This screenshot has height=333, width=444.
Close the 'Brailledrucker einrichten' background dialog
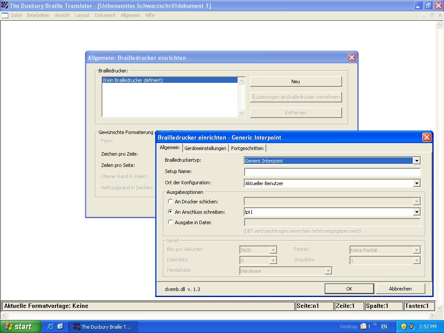click(x=352, y=58)
